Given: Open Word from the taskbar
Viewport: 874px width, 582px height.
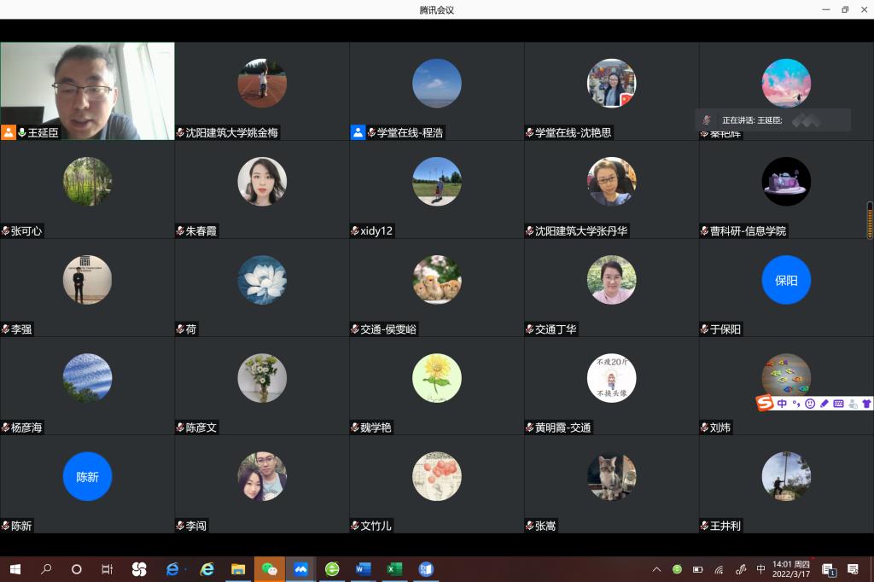Looking at the screenshot, I should coord(364,569).
